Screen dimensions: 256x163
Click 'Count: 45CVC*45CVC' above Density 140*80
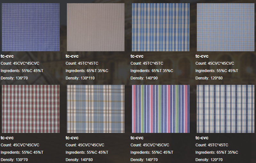tap(85, 145)
